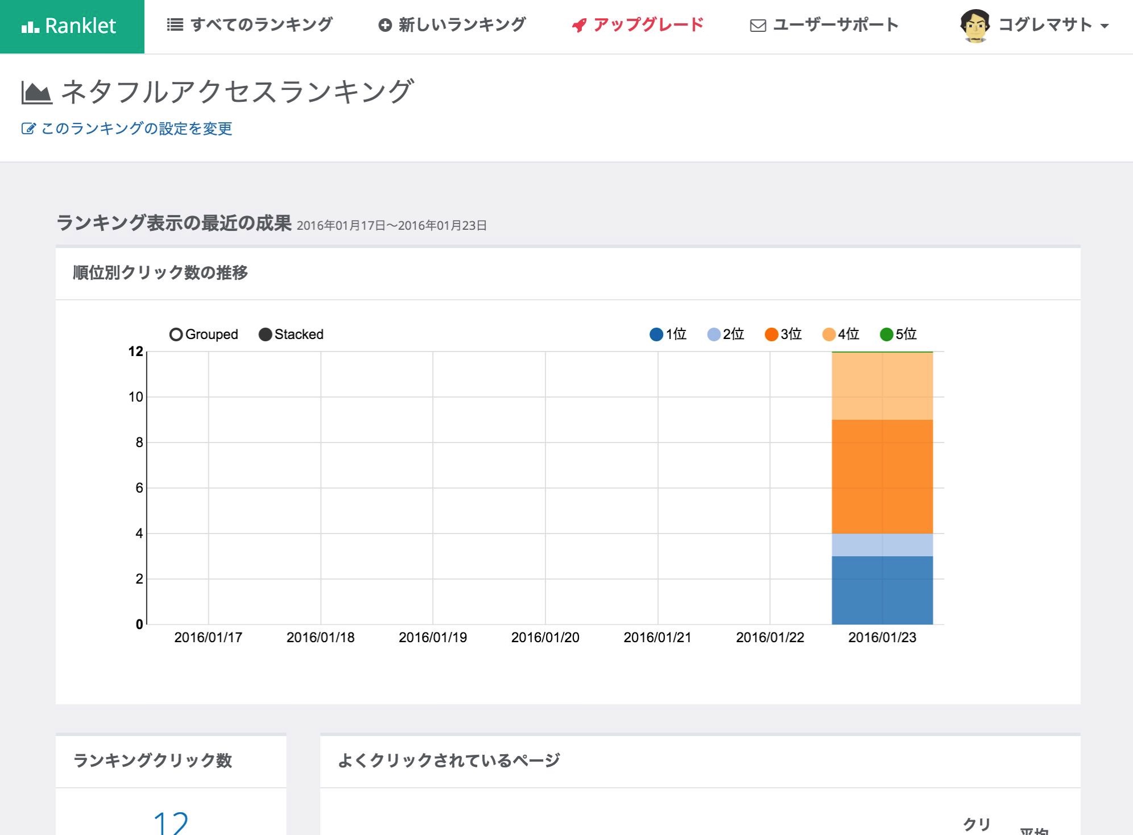Toggle 5位 series in legend
The width and height of the screenshot is (1133, 835).
point(899,334)
